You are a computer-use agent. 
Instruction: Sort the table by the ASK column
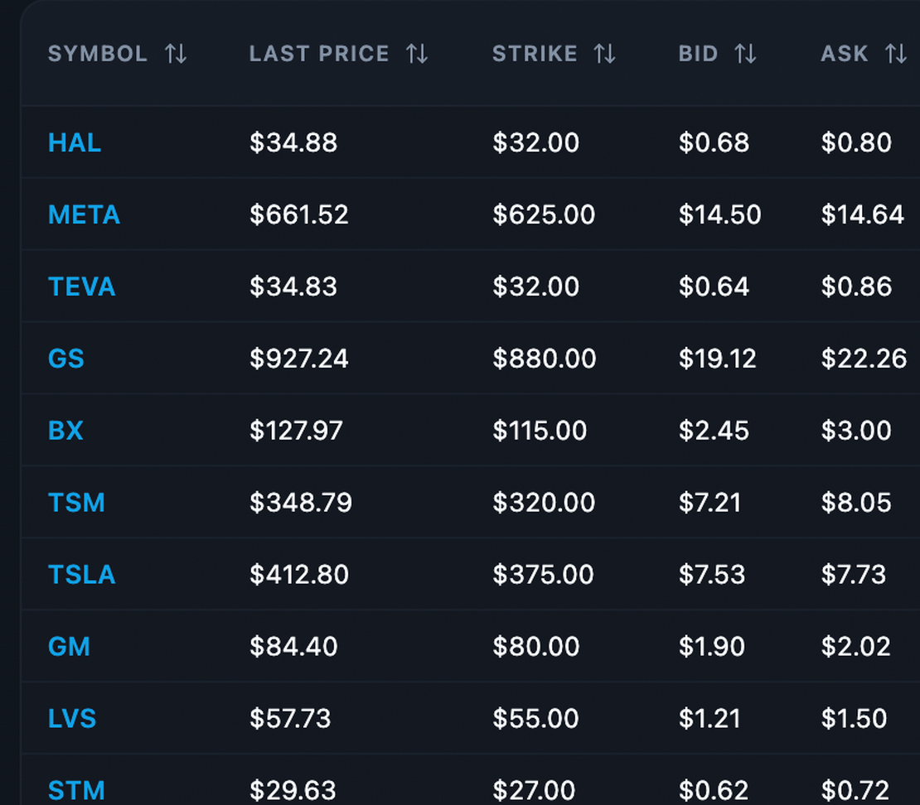(x=844, y=53)
